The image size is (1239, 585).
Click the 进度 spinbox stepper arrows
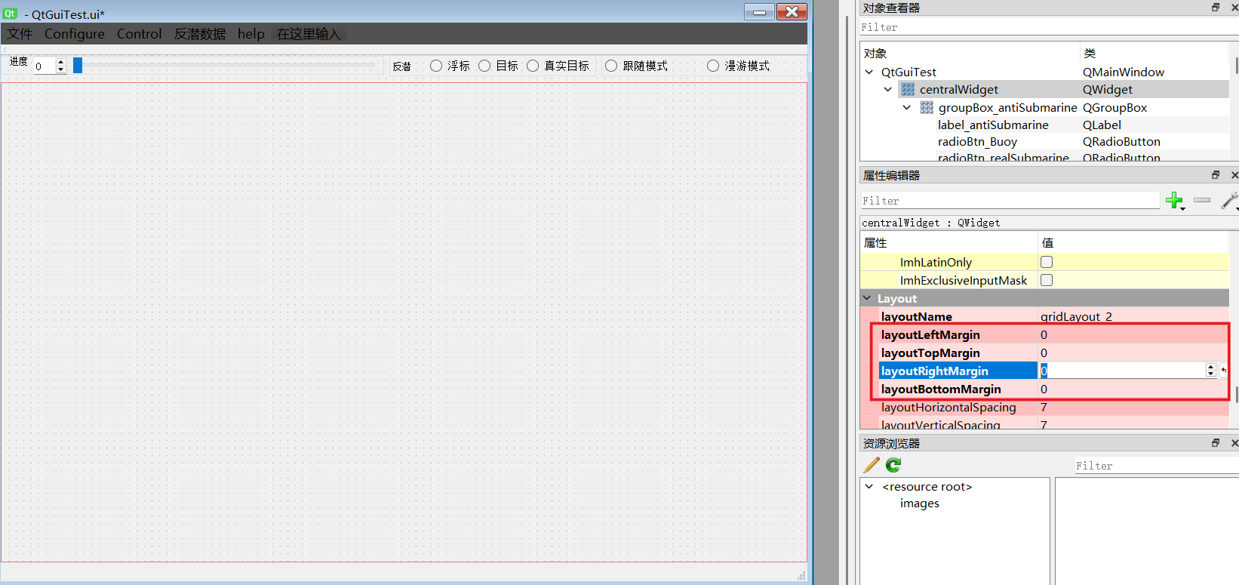[61, 66]
